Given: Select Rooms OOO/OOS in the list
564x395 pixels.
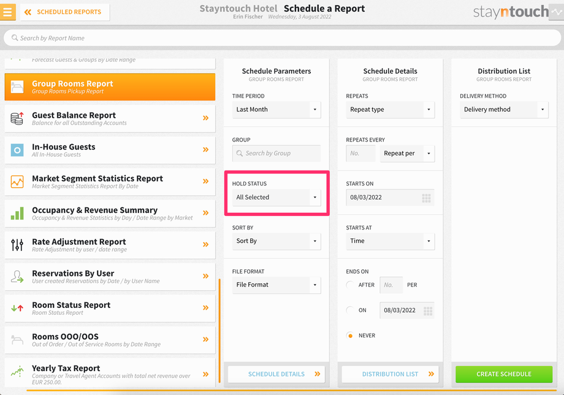Looking at the screenshot, I should pyautogui.click(x=110, y=340).
